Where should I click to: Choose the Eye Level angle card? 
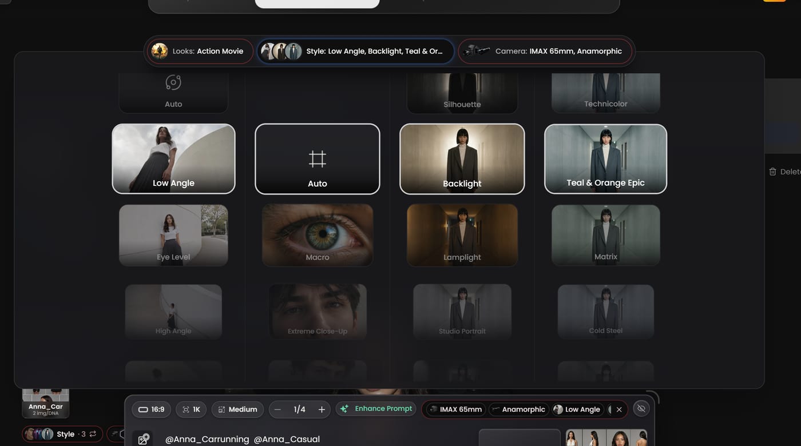tap(173, 236)
